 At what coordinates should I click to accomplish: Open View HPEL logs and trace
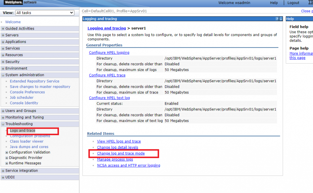[x=119, y=141]
